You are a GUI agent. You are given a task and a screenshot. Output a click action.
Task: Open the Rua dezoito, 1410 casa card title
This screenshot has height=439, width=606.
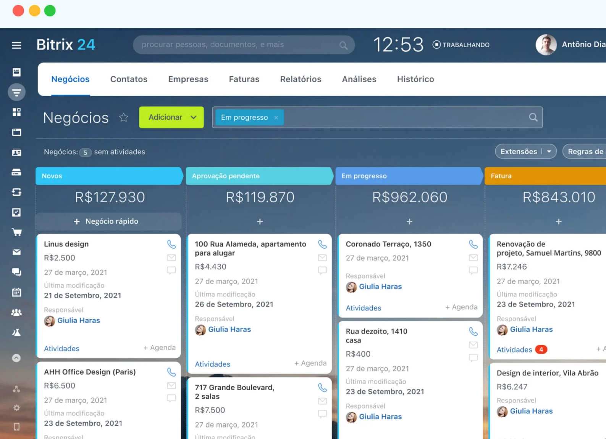point(377,336)
